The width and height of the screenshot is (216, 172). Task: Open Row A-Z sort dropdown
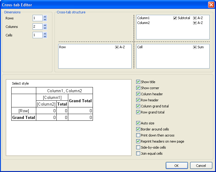click(x=117, y=47)
